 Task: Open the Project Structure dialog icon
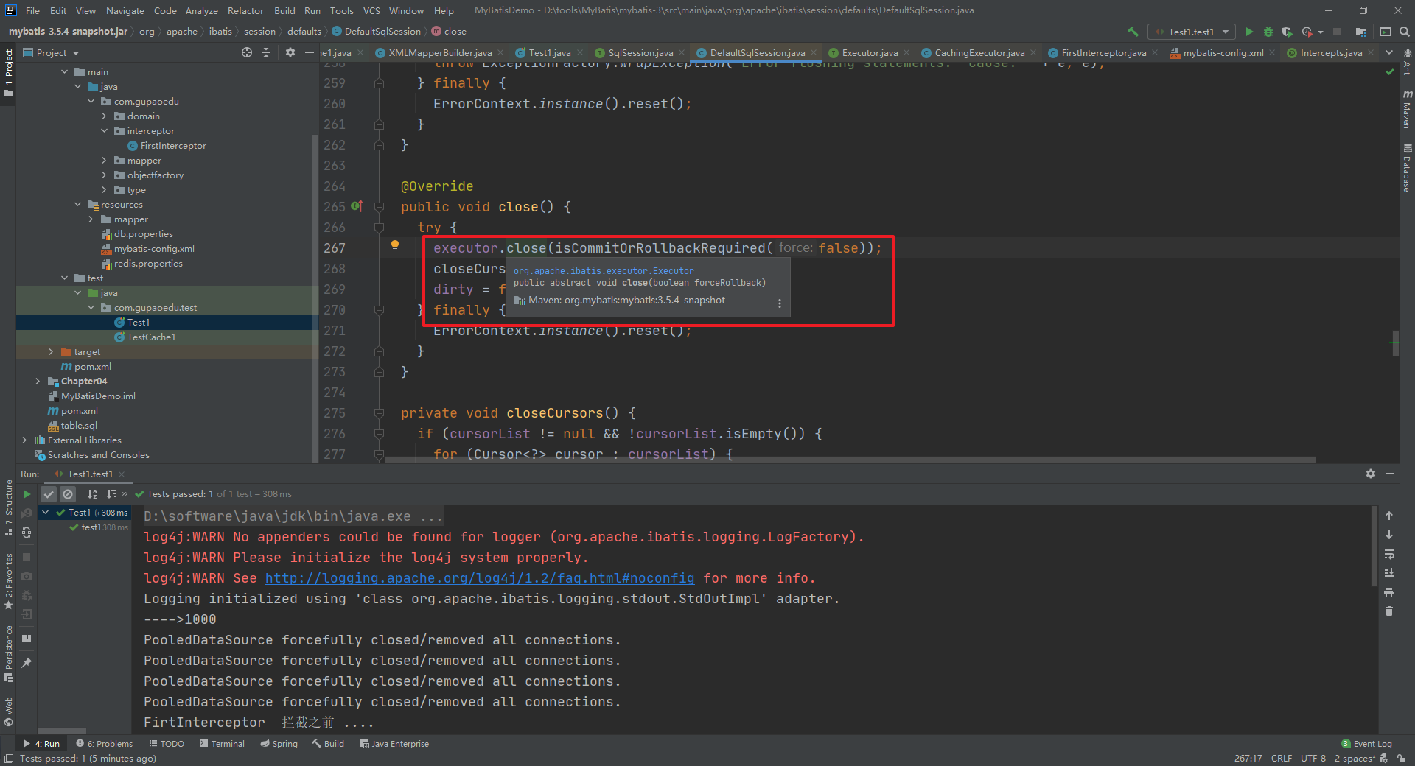1361,32
